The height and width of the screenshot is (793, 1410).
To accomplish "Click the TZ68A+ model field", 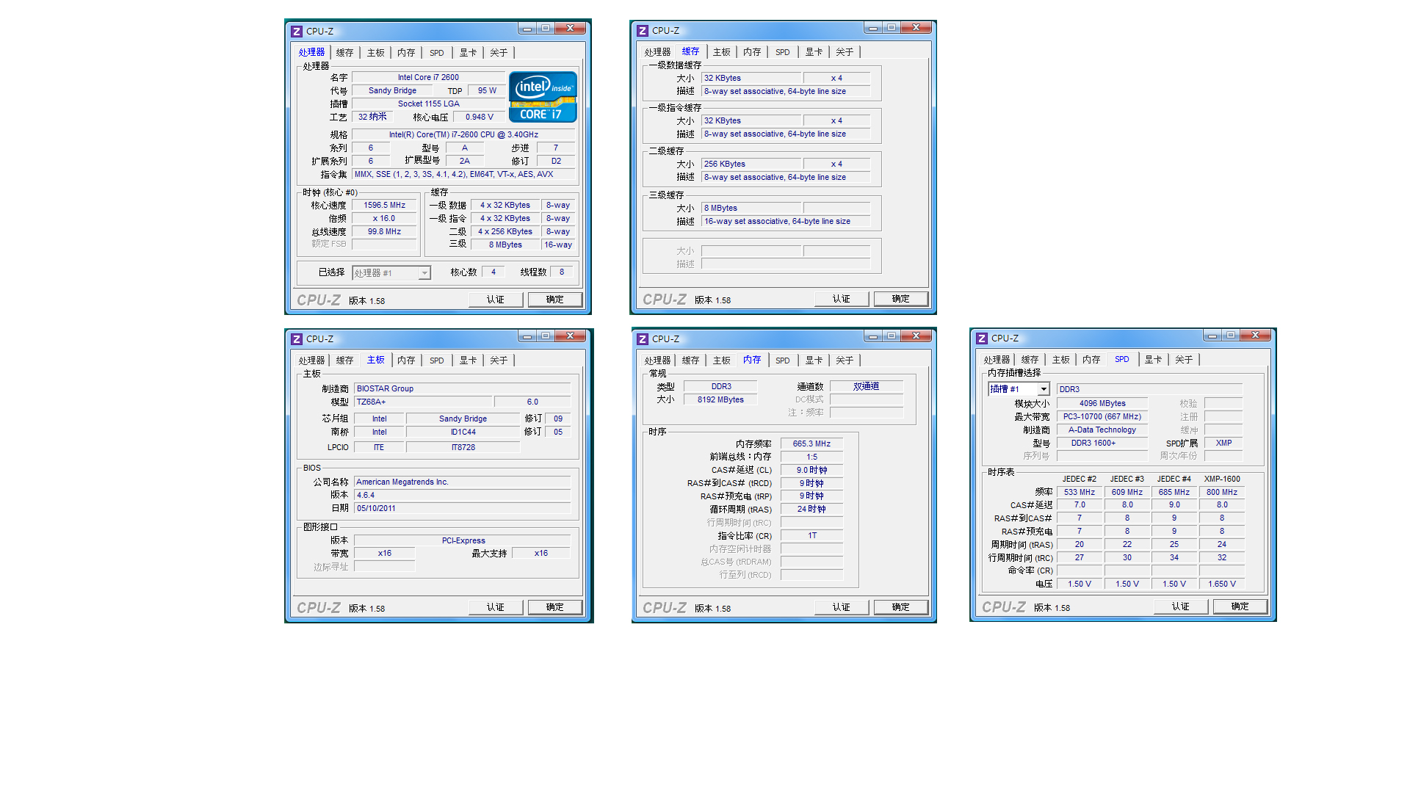I will pyautogui.click(x=423, y=402).
